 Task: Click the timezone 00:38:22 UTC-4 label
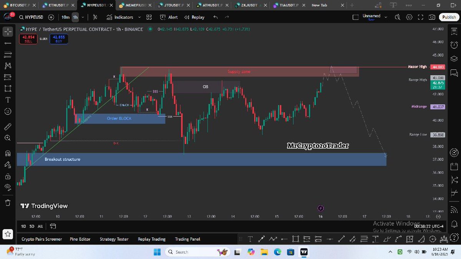(428, 226)
